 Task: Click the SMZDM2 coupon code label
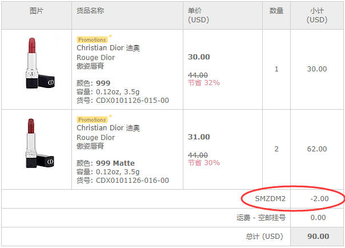[x=270, y=199]
